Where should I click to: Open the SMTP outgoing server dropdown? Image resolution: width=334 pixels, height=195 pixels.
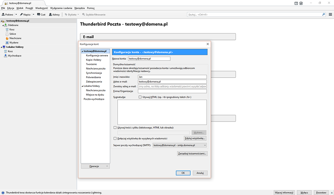coord(180,145)
